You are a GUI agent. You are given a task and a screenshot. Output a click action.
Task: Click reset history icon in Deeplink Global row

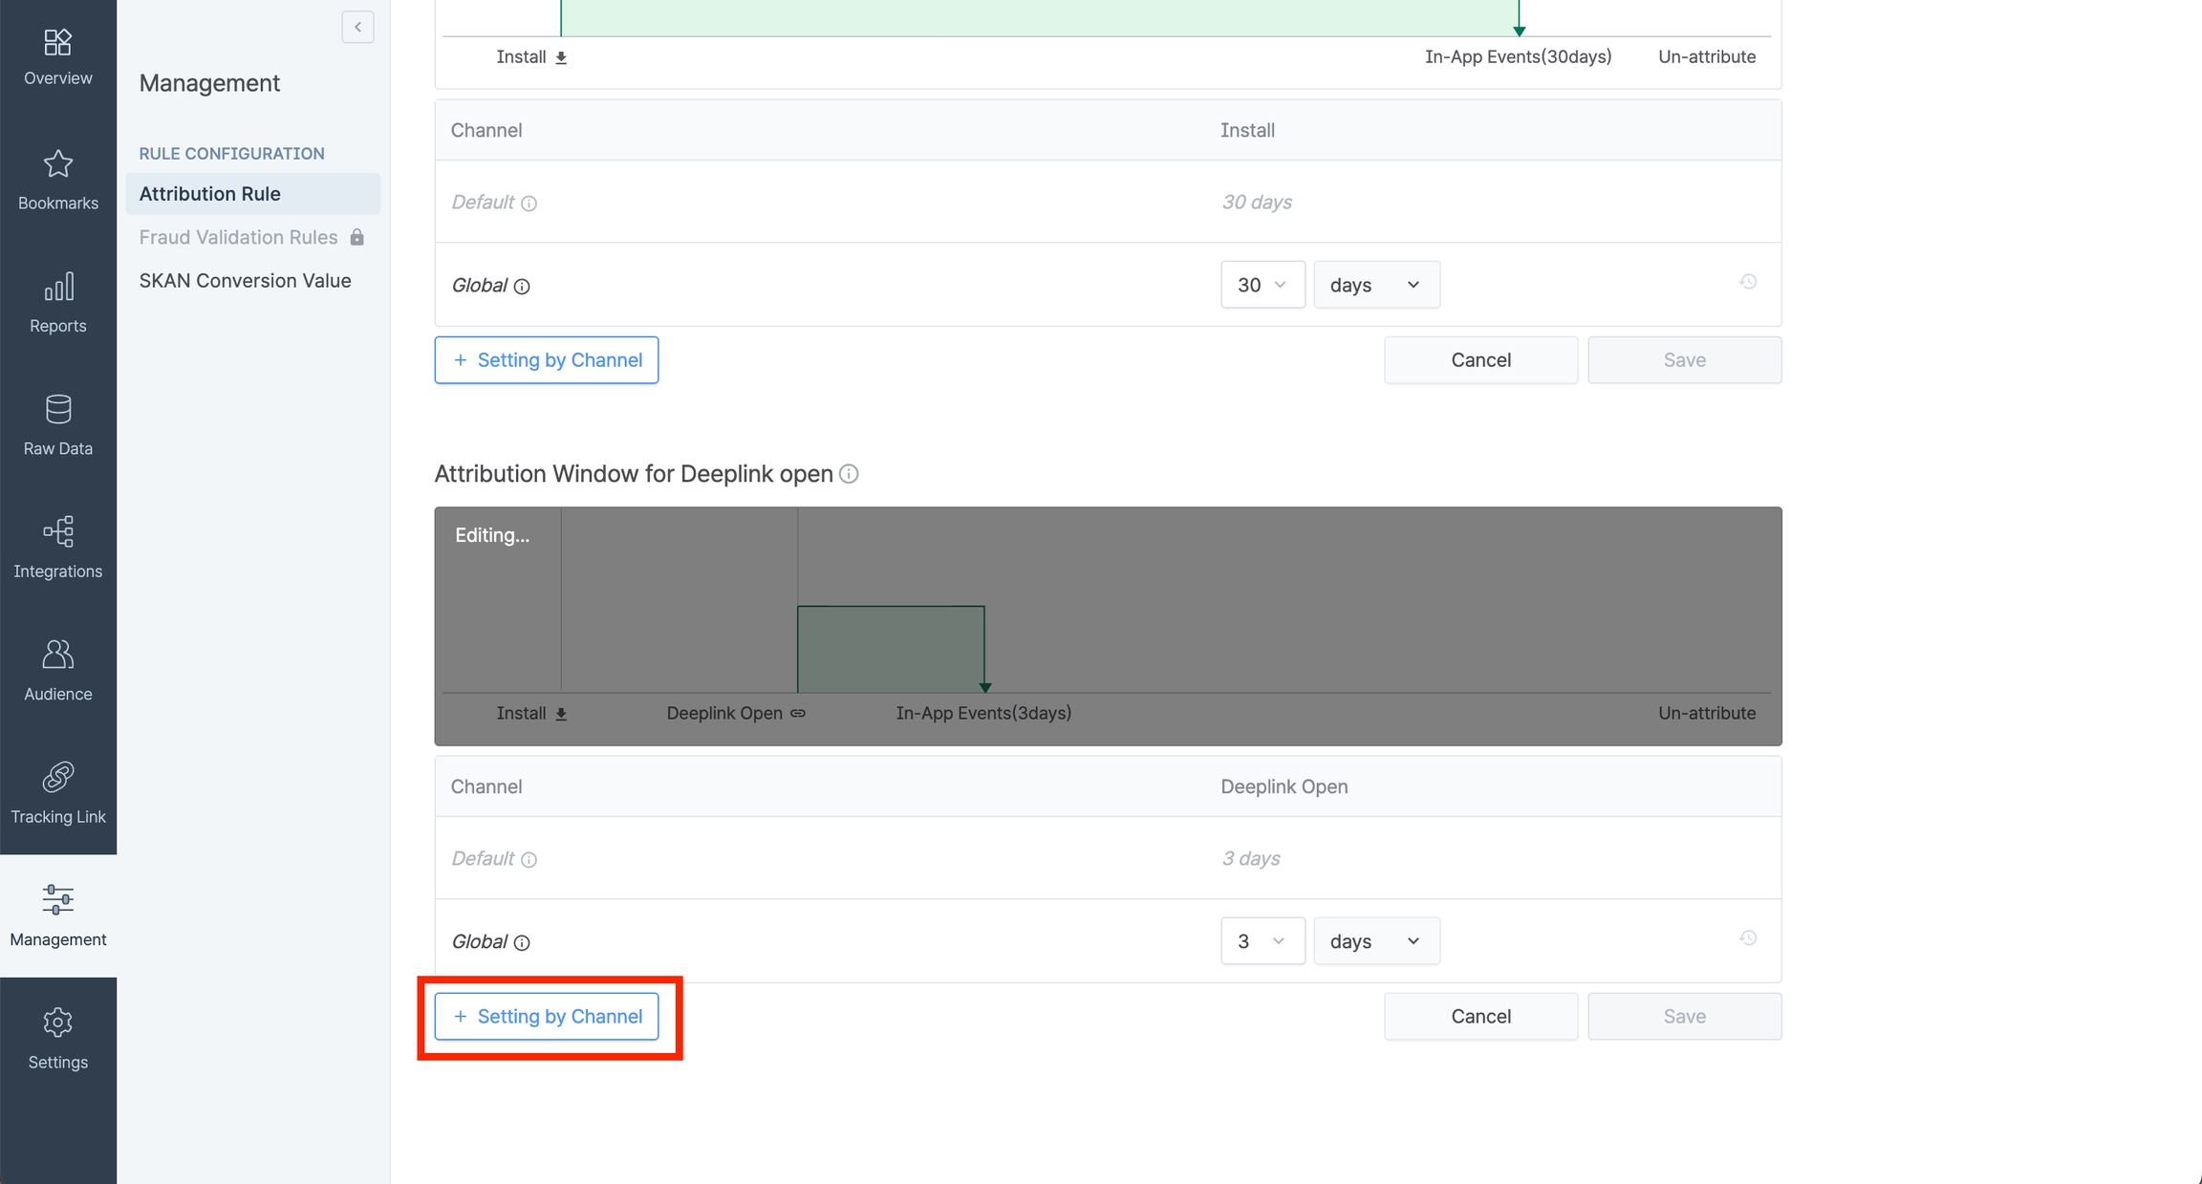click(x=1747, y=938)
